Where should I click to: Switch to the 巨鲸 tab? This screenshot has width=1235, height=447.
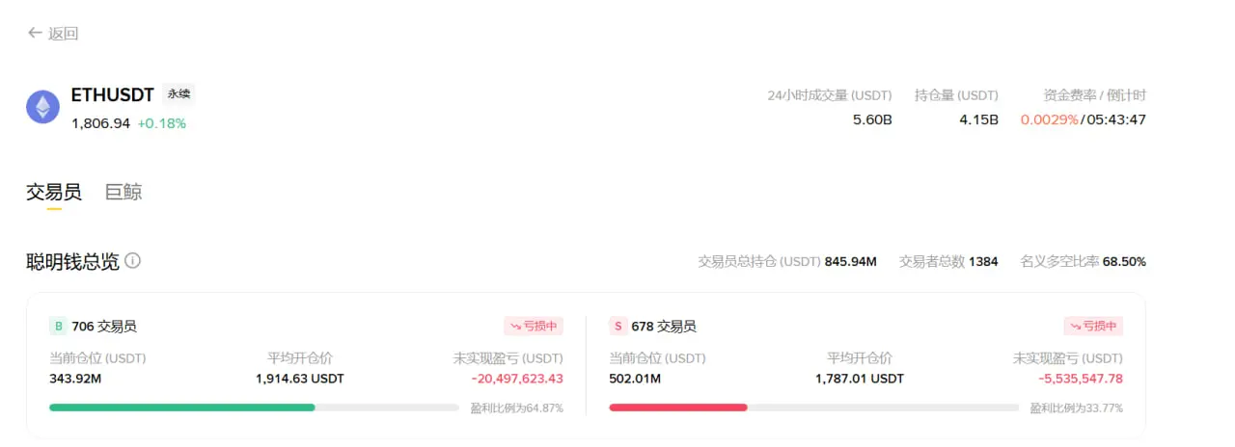(123, 192)
